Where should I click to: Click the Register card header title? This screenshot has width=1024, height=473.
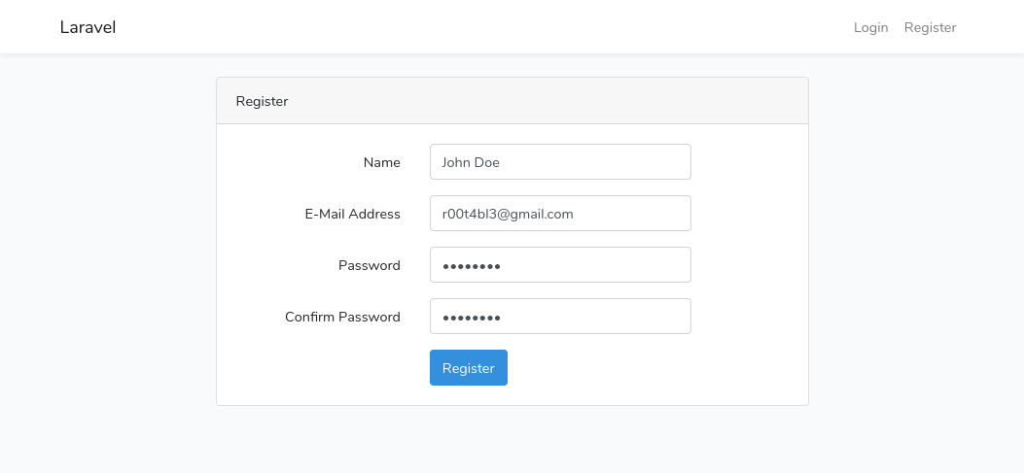(x=262, y=101)
